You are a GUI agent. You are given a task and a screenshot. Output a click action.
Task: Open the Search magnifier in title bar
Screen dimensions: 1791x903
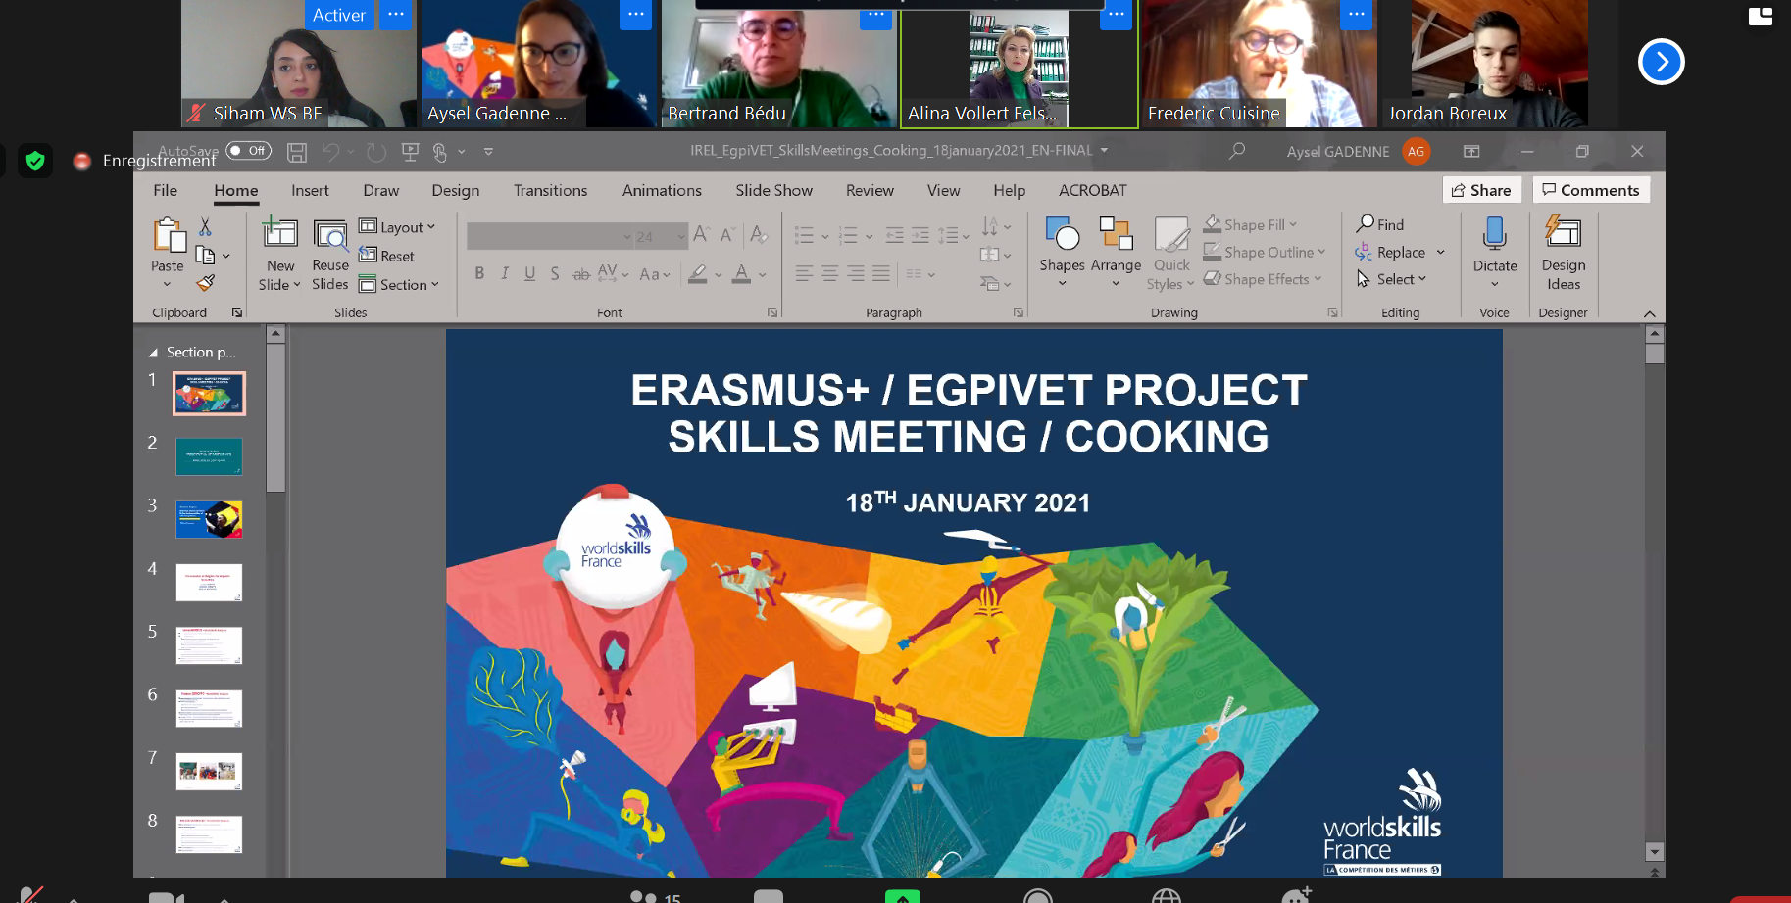[1237, 151]
